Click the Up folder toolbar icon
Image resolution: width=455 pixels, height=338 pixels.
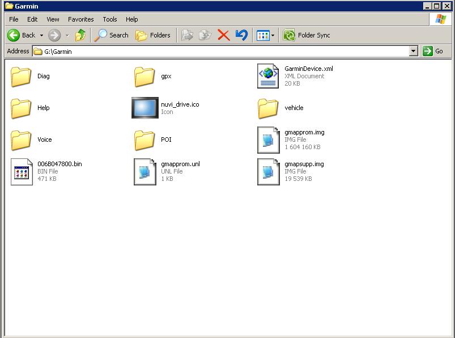pos(80,35)
